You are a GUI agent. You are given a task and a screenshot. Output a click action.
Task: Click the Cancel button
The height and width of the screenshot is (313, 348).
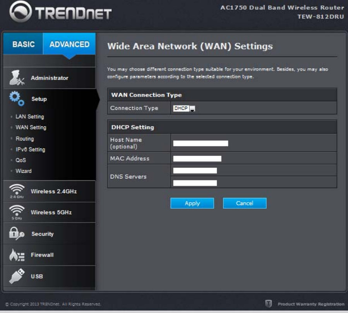point(245,203)
